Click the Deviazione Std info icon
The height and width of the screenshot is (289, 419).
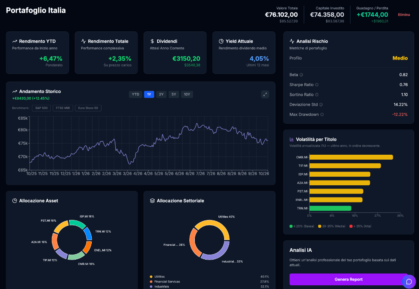pyautogui.click(x=321, y=104)
